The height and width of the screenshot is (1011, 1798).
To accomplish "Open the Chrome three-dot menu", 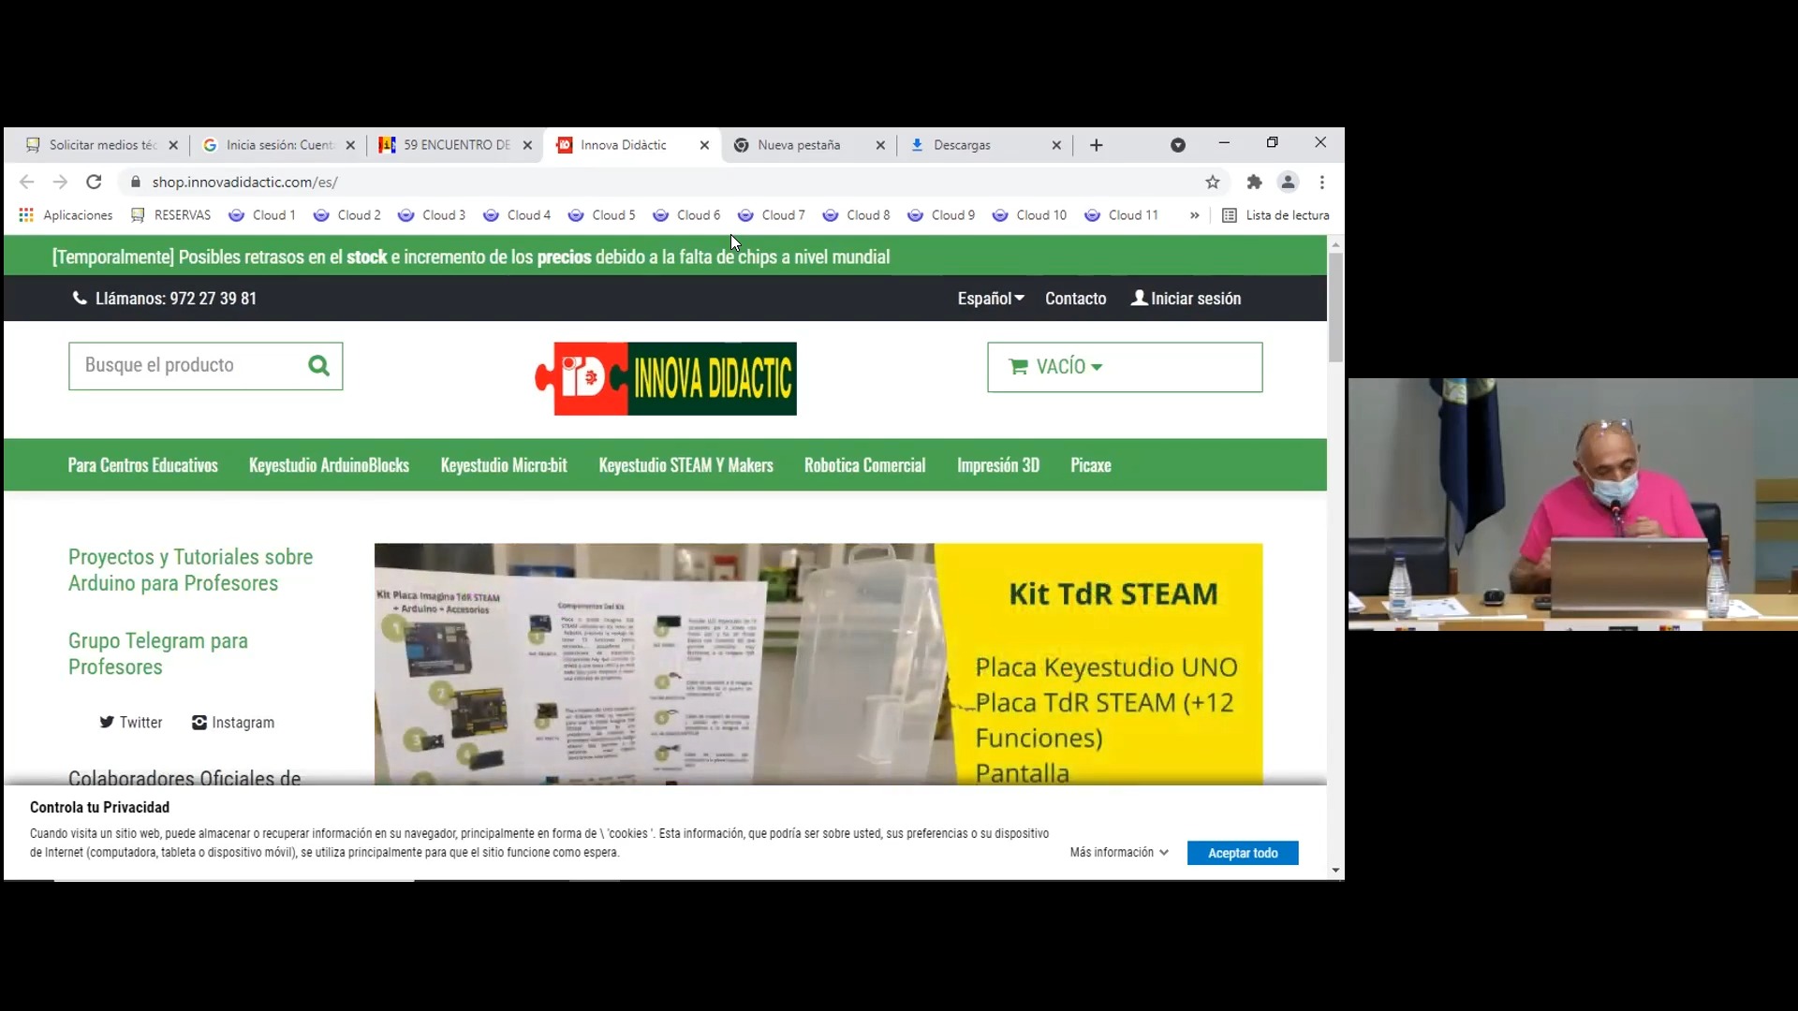I will (1322, 182).
